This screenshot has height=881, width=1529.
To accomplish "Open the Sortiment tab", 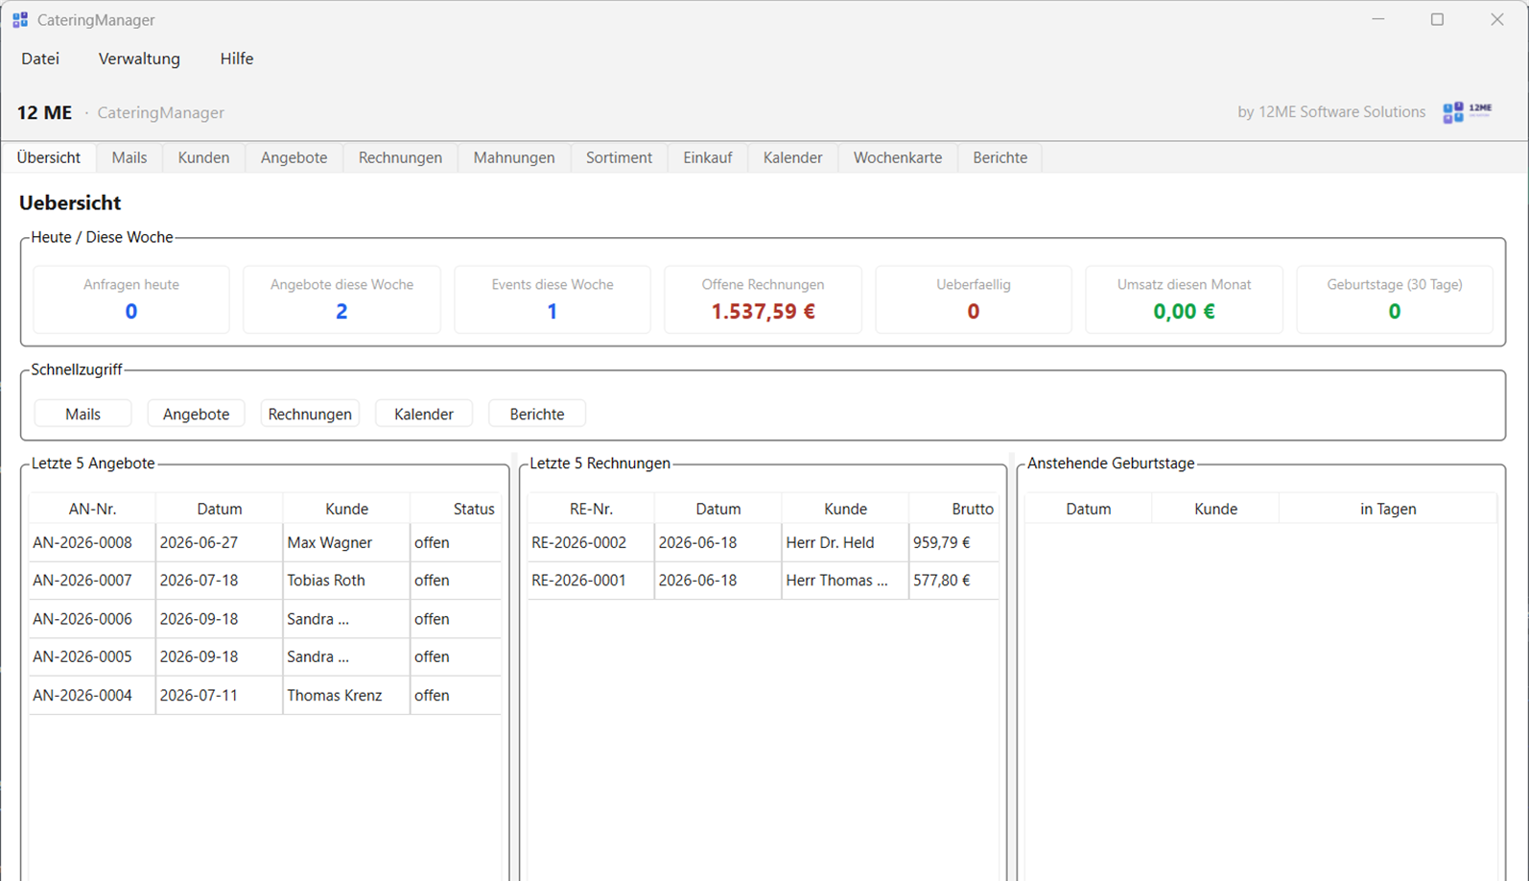I will click(x=619, y=157).
